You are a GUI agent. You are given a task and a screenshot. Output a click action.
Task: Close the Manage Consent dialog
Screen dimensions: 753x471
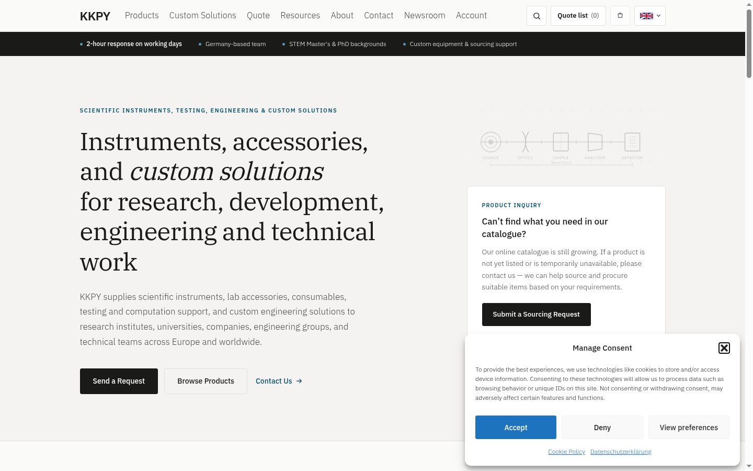tap(724, 348)
